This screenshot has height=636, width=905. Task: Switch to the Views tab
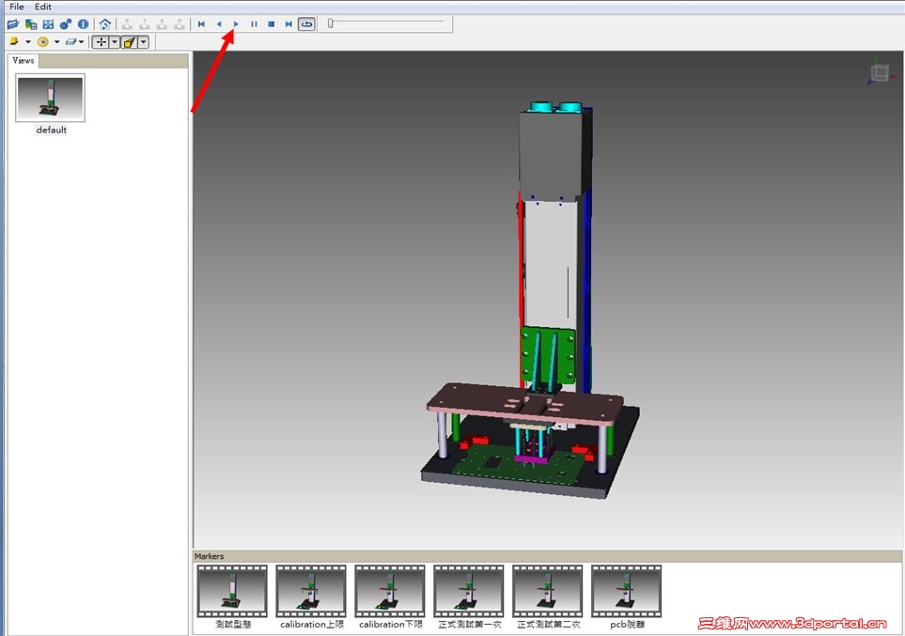pyautogui.click(x=23, y=61)
